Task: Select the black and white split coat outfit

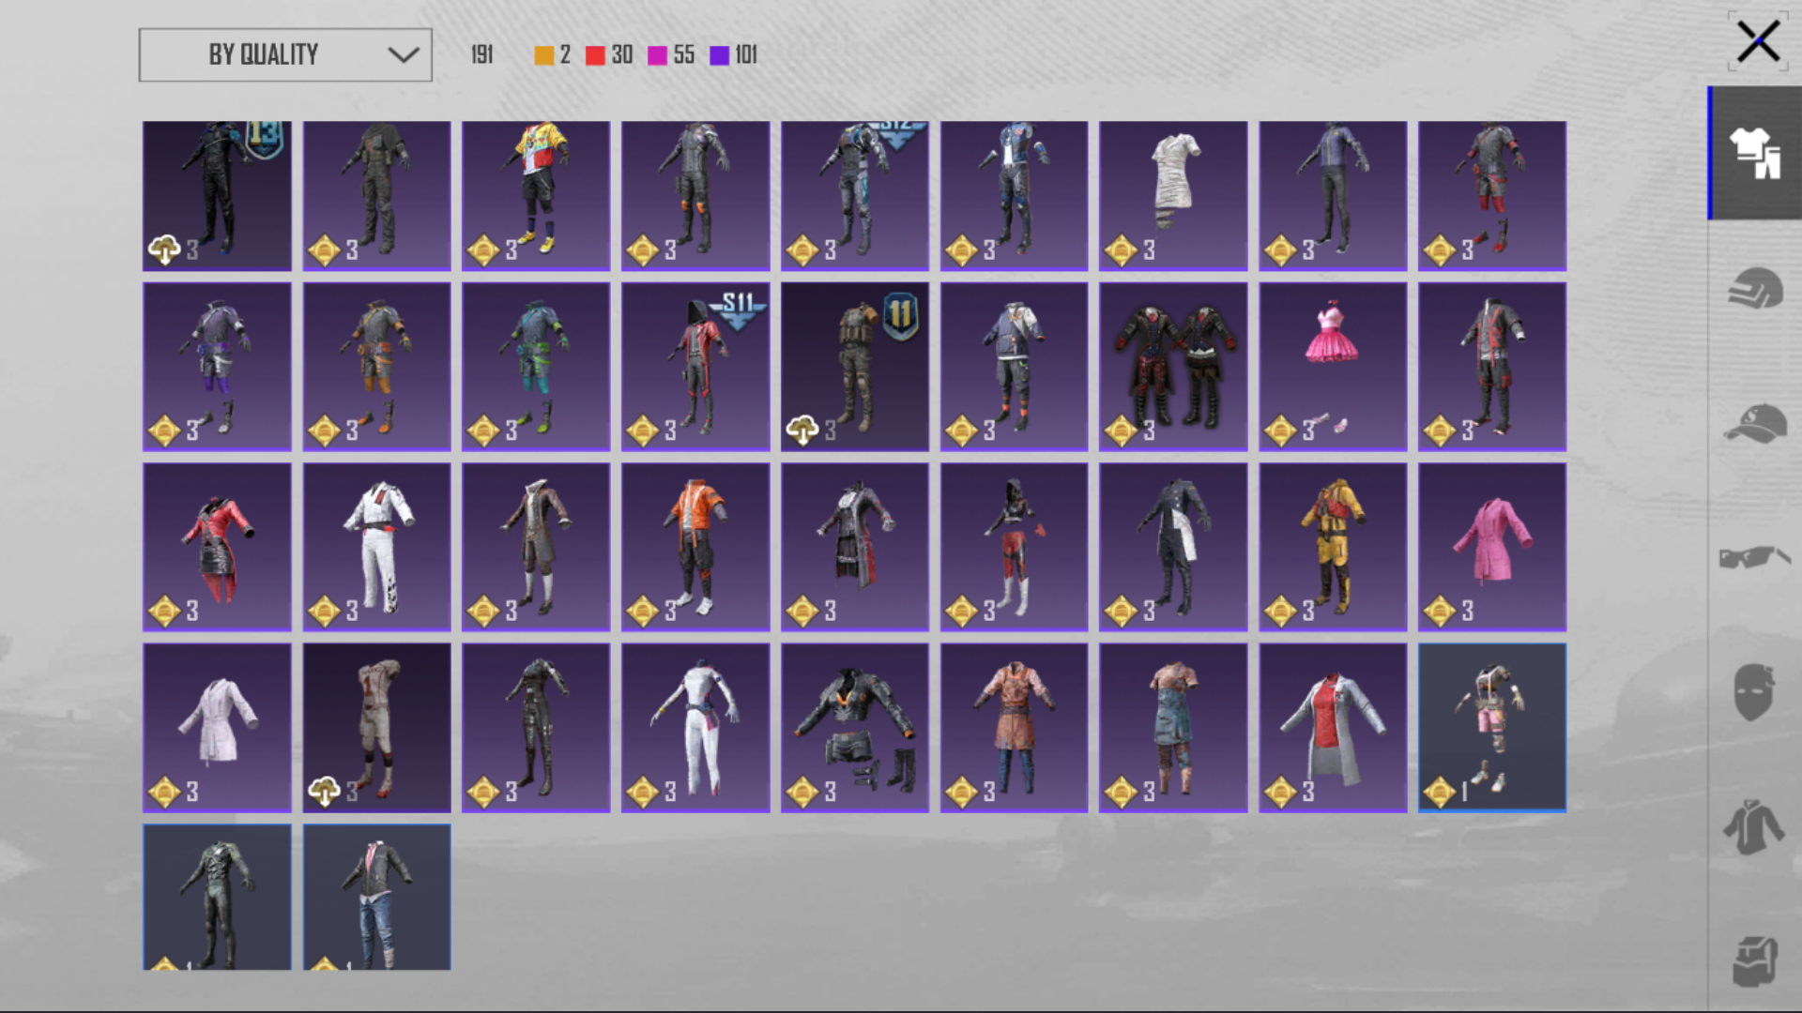Action: 1173,547
